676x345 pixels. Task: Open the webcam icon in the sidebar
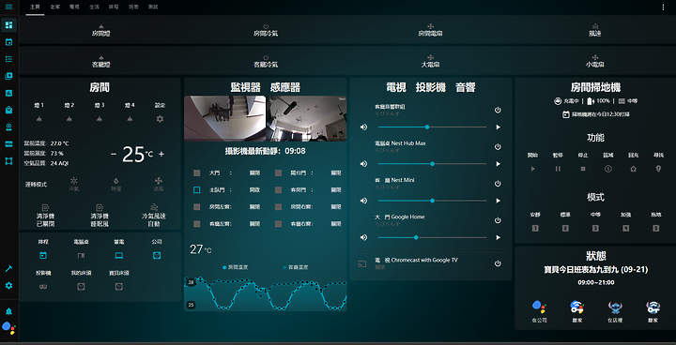pos(8,127)
